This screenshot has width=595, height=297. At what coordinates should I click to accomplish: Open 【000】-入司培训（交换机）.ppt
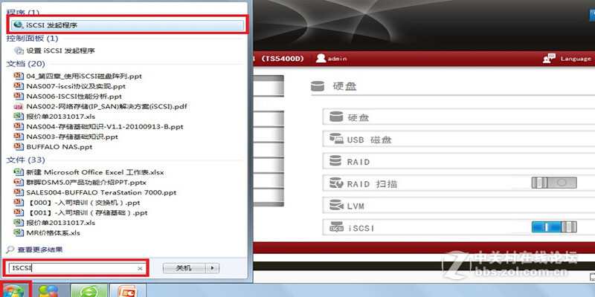click(84, 203)
